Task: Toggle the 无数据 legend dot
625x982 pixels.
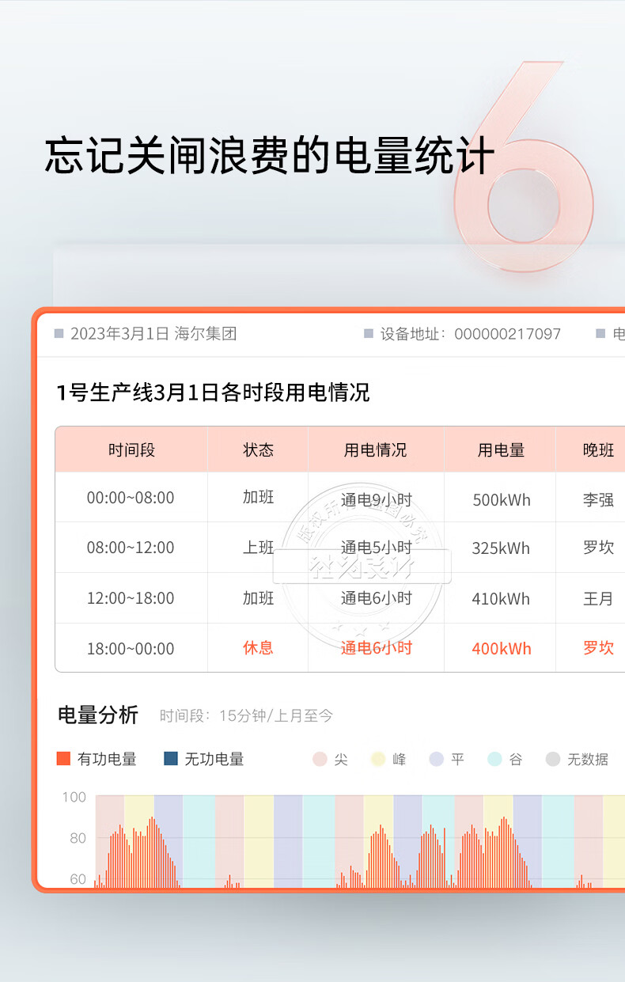Action: 552,760
